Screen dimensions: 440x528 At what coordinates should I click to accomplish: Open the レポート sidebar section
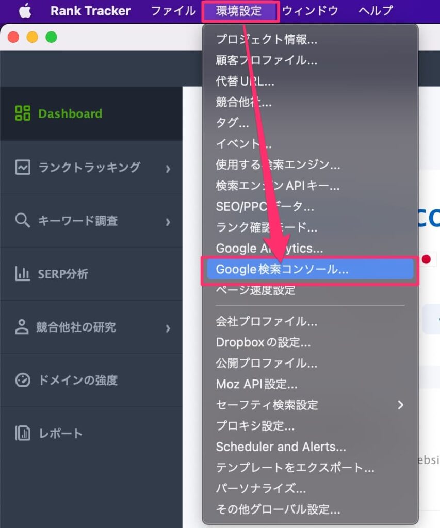coord(91,433)
